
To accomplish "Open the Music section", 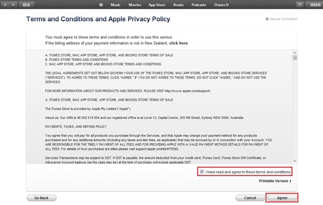I will point(115,5).
